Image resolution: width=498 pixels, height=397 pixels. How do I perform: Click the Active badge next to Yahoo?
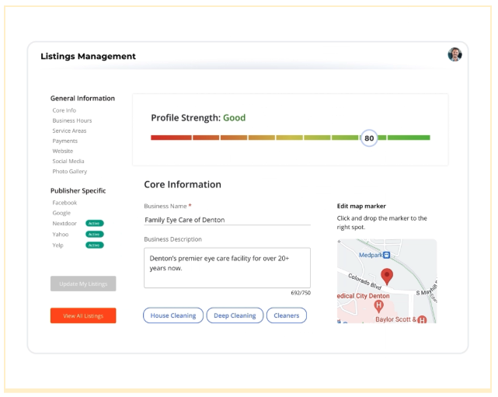click(94, 235)
